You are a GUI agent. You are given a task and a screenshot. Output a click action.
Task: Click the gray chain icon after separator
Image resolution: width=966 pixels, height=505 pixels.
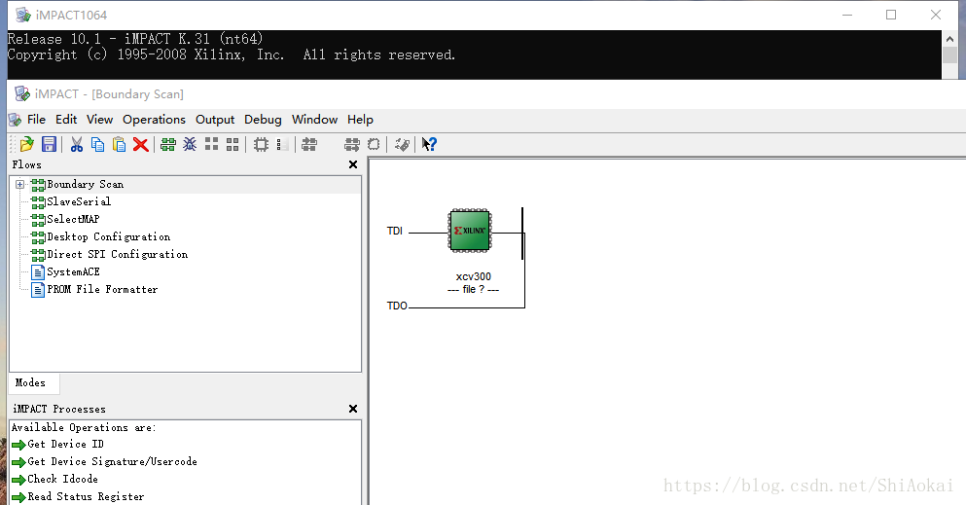coord(309,144)
